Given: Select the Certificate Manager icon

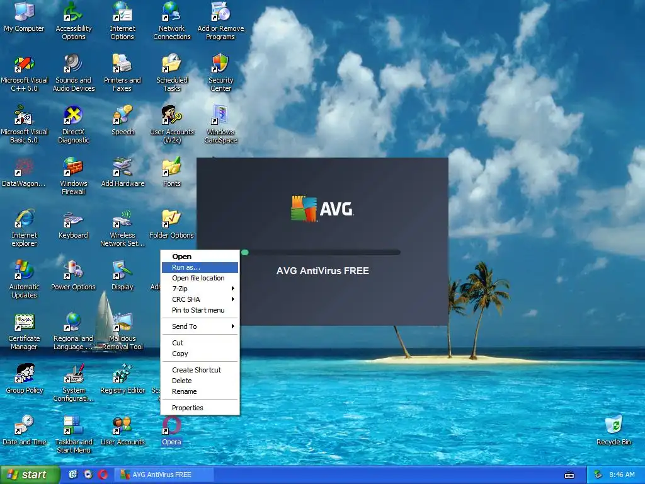Looking at the screenshot, I should [x=24, y=331].
